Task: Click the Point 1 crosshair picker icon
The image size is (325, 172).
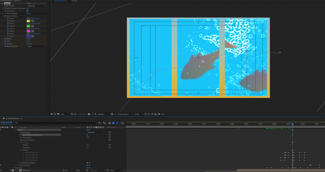Action: pyautogui.click(x=28, y=18)
